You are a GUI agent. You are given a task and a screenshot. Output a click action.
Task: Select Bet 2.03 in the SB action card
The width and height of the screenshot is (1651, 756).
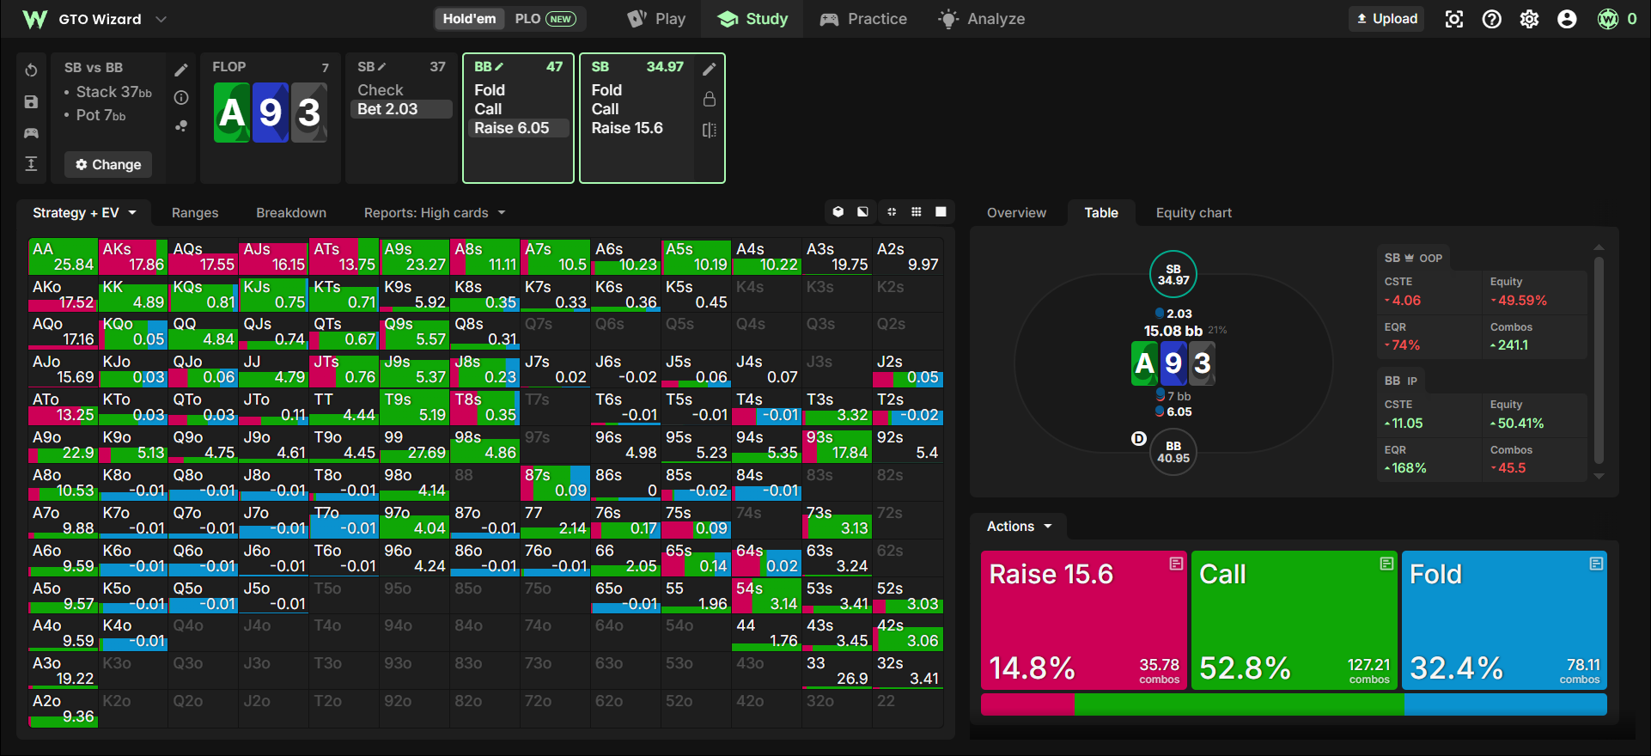click(x=402, y=109)
